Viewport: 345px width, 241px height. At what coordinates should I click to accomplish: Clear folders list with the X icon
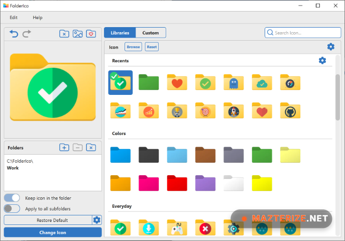coord(91,147)
